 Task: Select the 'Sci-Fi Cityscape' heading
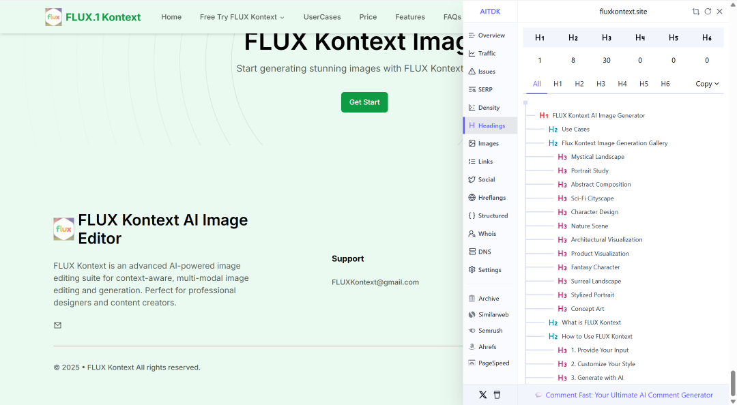[592, 198]
